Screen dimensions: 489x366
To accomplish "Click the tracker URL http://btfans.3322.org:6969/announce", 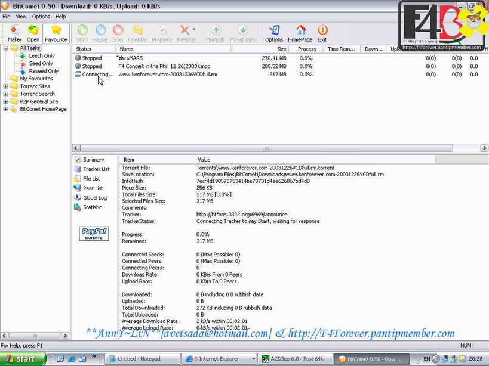I will click(242, 215).
